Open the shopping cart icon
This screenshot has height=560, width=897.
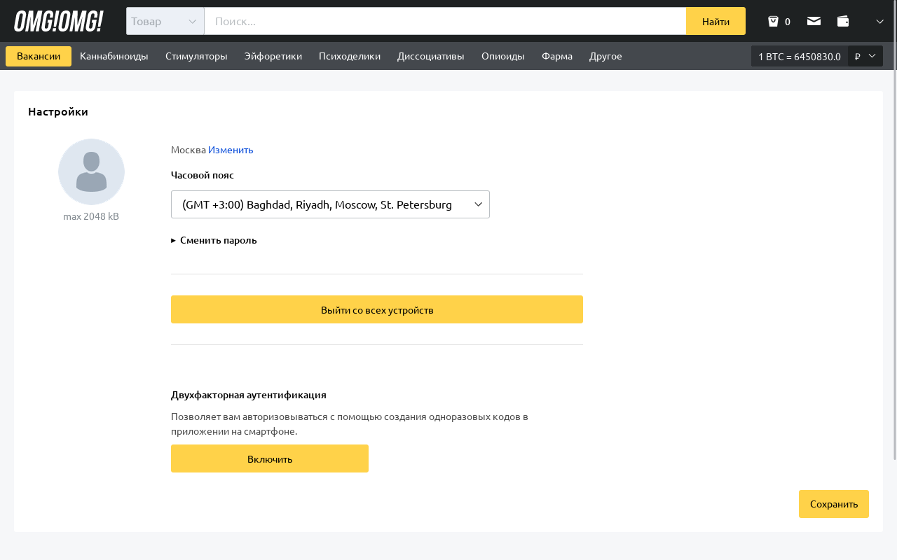tap(773, 21)
